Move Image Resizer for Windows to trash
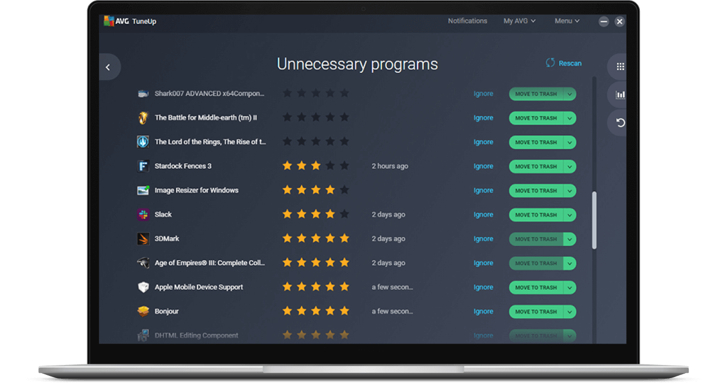Image resolution: width=727 pixels, height=383 pixels. 535,191
